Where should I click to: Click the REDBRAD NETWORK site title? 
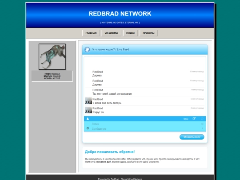pos(120,14)
